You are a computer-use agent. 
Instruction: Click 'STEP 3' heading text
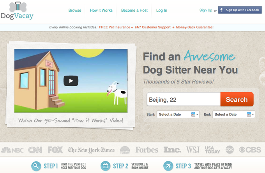(x=183, y=166)
